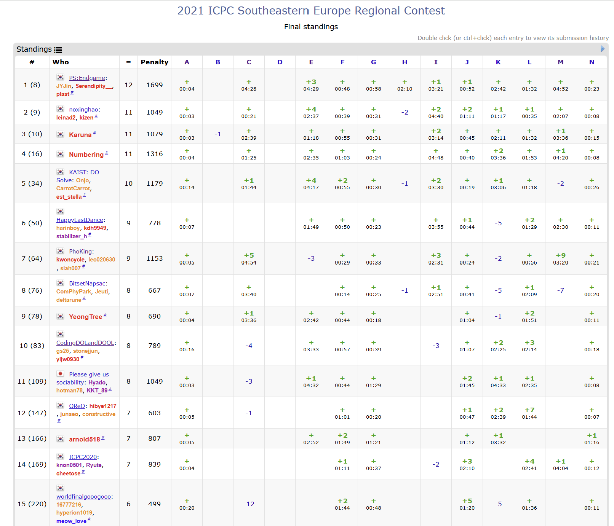
Task: Open the OReO team link
Action: tap(77, 406)
